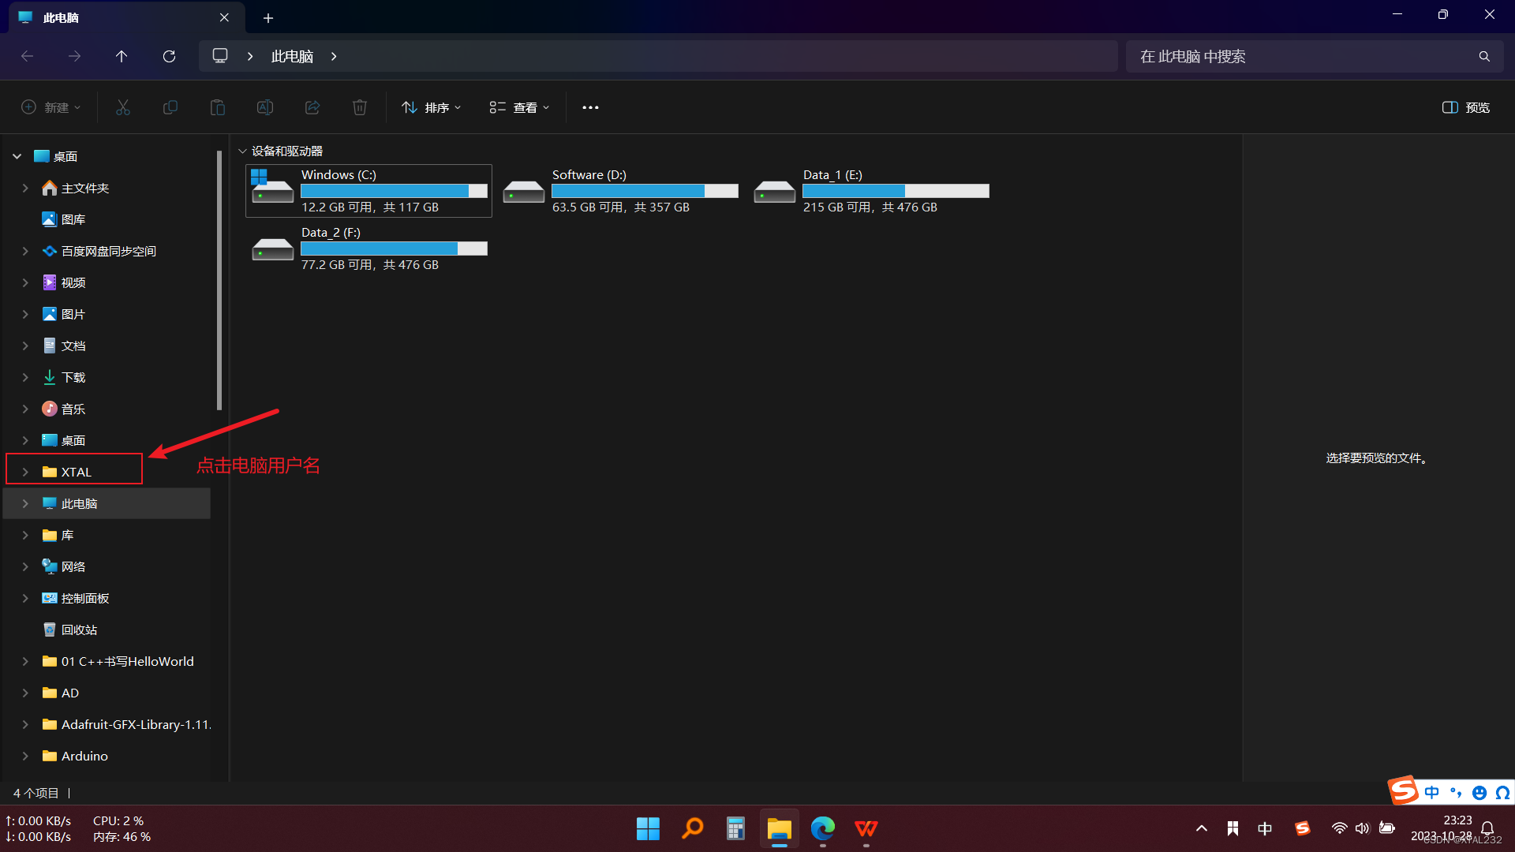
Task: Click the Windows (C:) usage bar
Action: (x=394, y=191)
